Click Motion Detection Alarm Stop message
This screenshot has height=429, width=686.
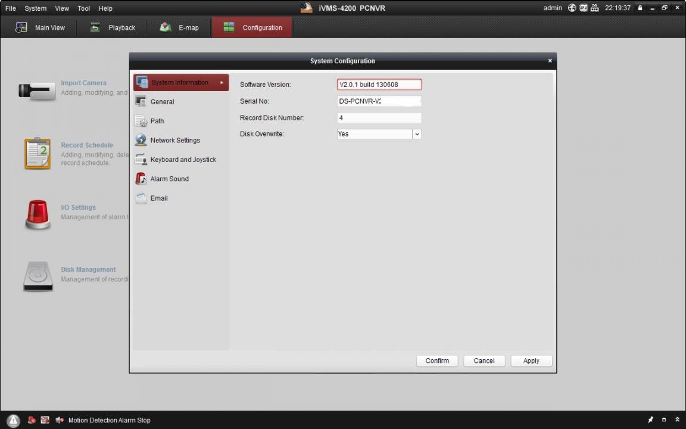(110, 420)
